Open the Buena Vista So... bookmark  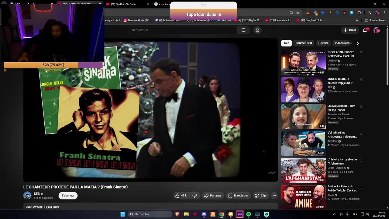(279, 20)
